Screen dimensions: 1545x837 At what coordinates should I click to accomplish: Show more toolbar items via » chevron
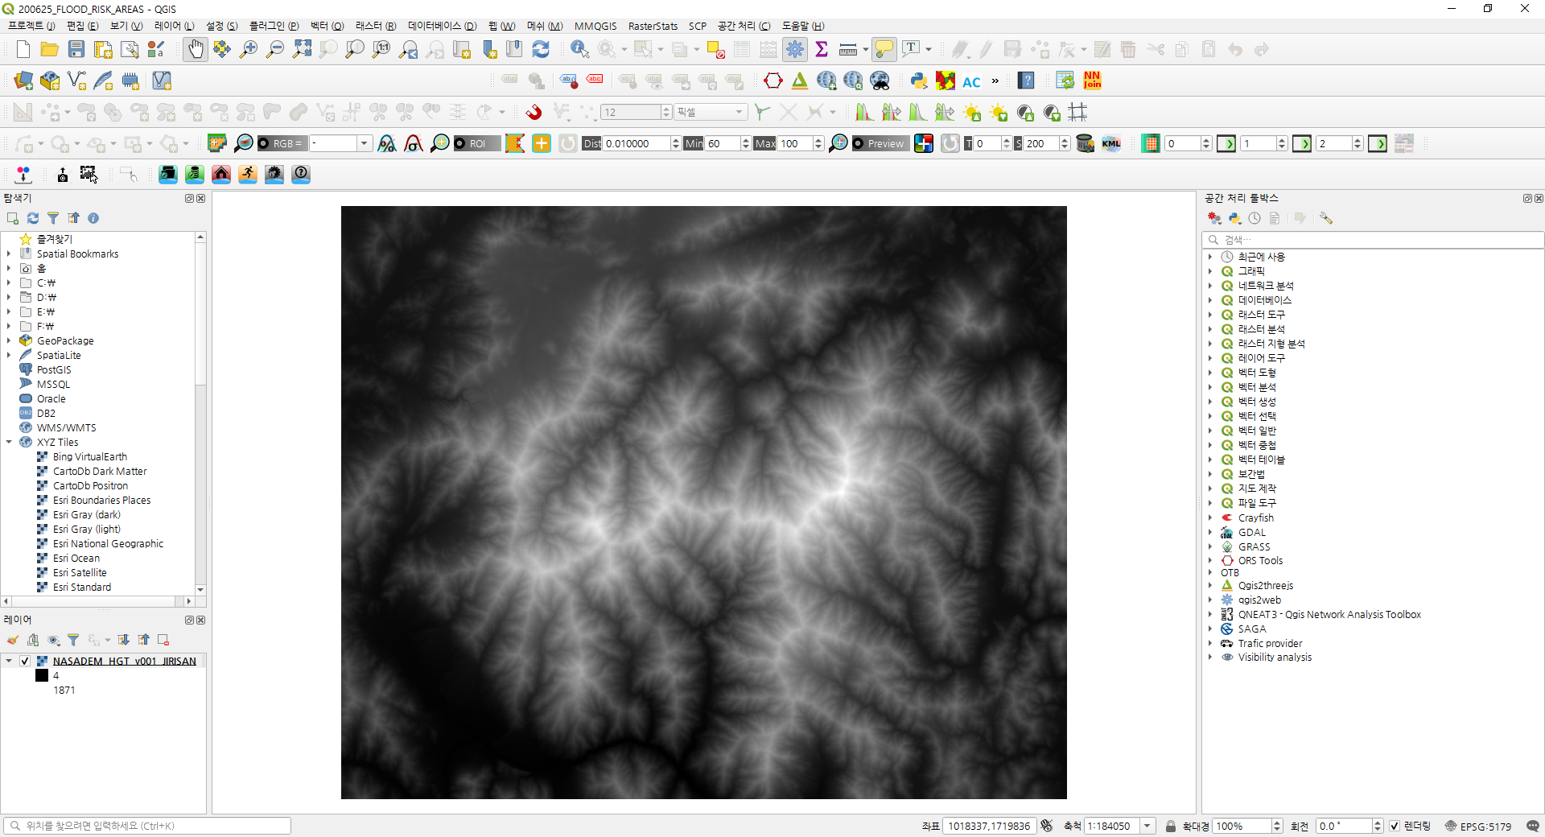point(995,80)
